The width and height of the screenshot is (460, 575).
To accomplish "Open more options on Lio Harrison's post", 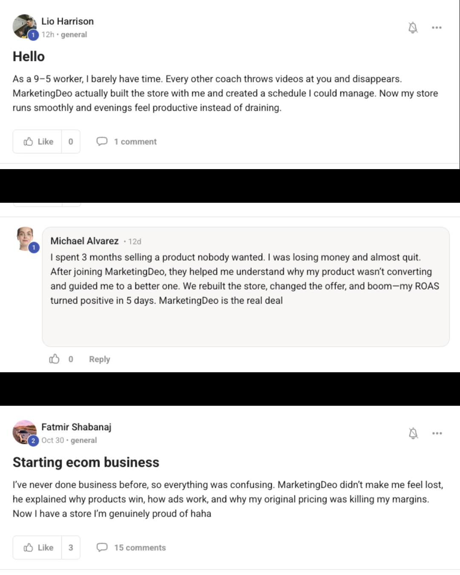I will [x=437, y=28].
